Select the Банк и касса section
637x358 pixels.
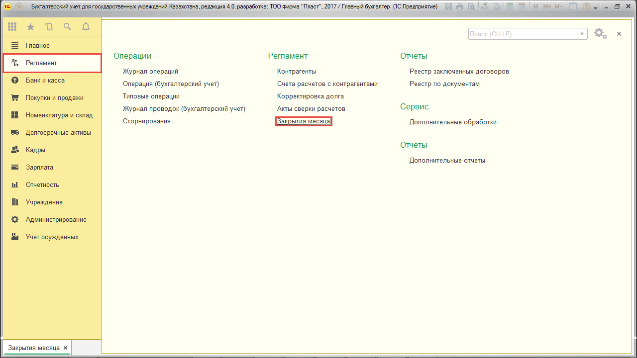pyautogui.click(x=45, y=81)
